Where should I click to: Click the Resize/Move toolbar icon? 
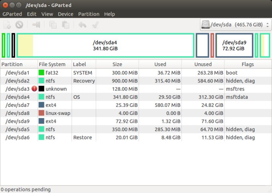click(x=36, y=25)
